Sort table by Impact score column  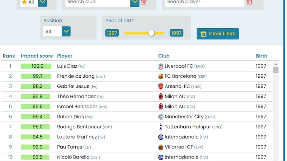[x=37, y=56]
